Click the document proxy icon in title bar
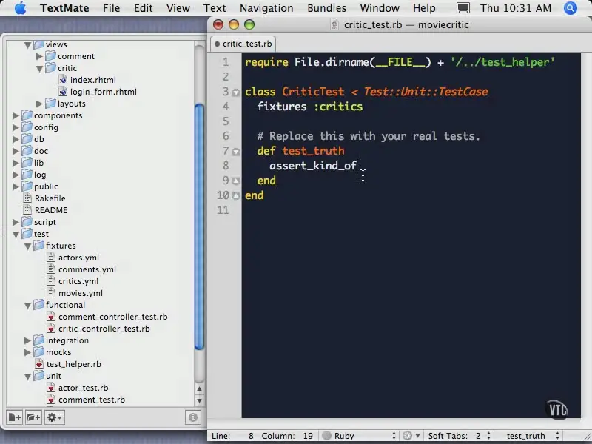This screenshot has height=444, width=592. point(334,24)
